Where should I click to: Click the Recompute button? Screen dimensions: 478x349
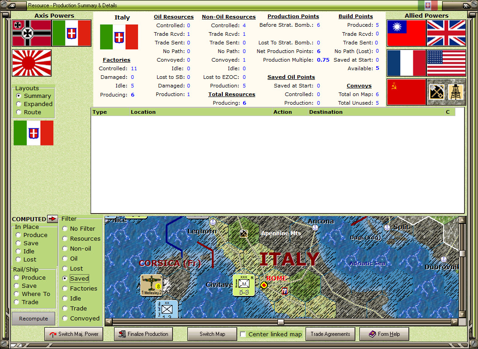[33, 319]
